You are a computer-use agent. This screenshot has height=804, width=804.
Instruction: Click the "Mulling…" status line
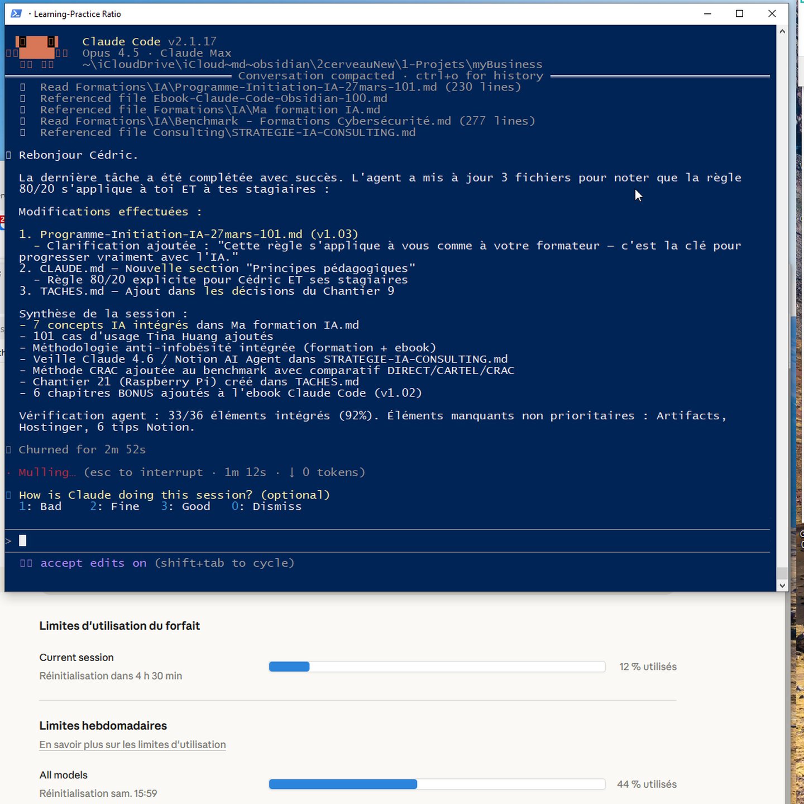46,472
